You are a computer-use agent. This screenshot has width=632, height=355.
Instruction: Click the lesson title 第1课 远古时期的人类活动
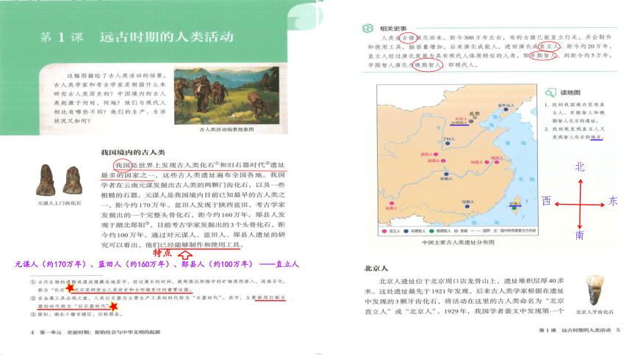click(x=137, y=37)
